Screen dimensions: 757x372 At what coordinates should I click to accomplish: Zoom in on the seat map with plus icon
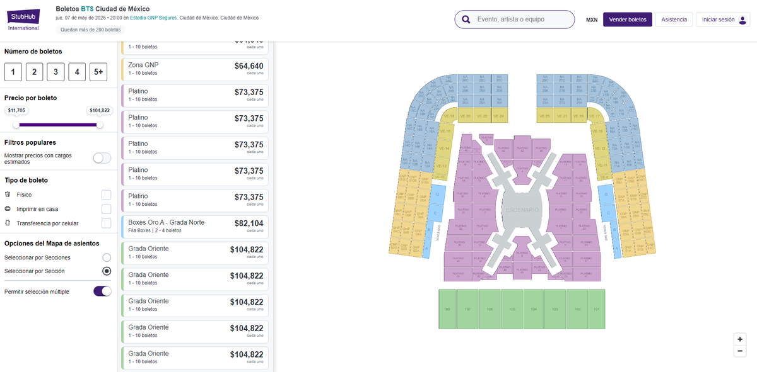(x=739, y=338)
